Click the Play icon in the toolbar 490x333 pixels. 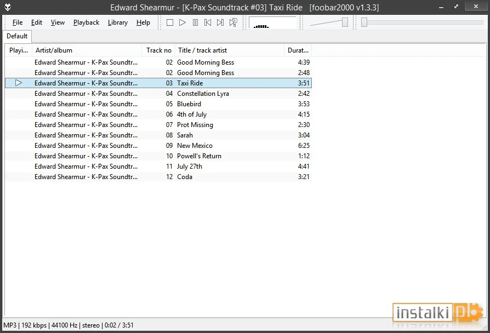(x=183, y=22)
